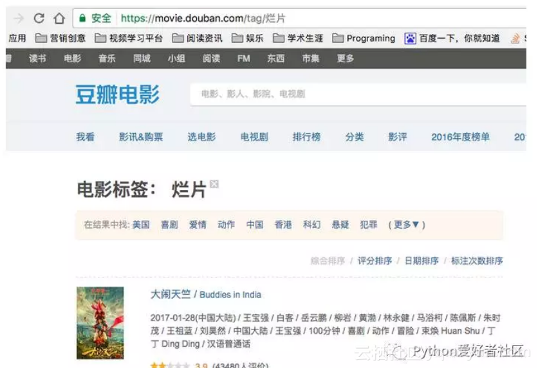Screen dimensions: 538x368
Task: Filter results by 中国
Action: [255, 225]
